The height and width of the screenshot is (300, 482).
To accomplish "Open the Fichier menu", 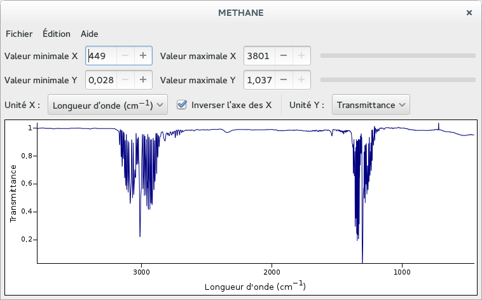I will [x=19, y=33].
